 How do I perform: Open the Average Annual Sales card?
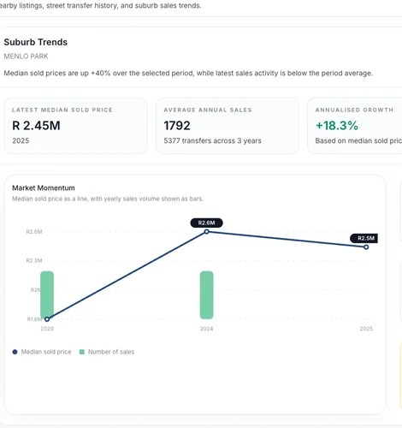click(228, 126)
